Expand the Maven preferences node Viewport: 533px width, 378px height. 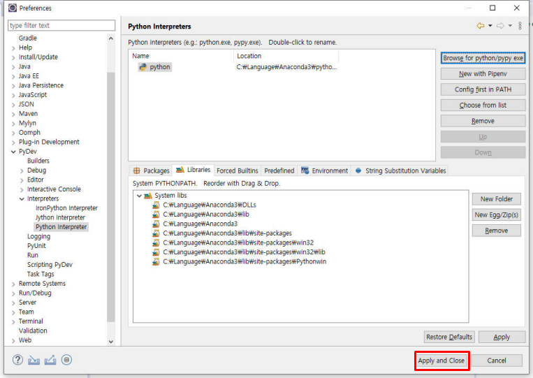tap(13, 114)
